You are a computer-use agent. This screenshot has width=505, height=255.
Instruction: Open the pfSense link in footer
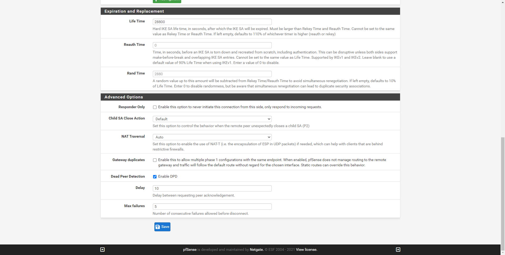point(190,249)
